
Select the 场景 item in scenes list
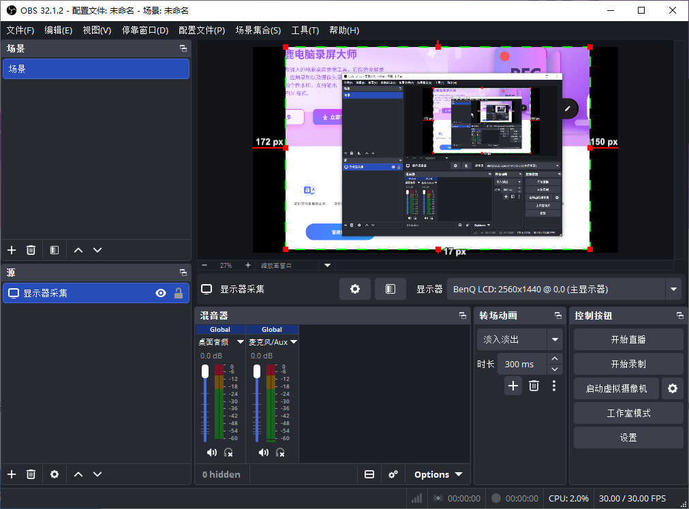96,69
